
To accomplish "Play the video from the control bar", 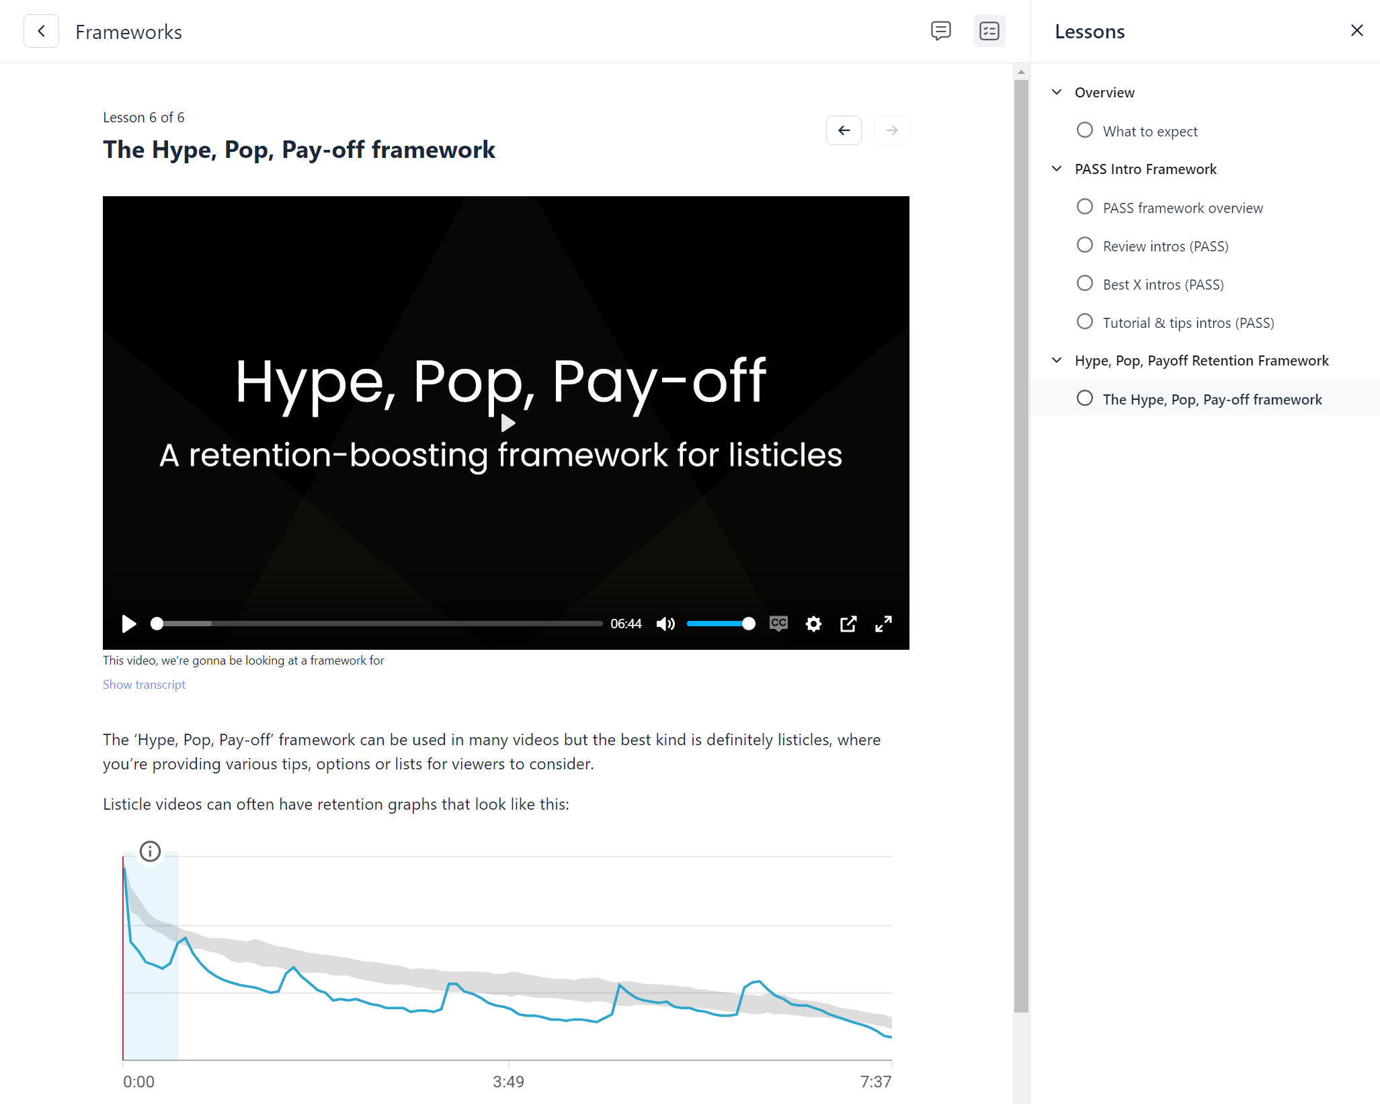I will pos(128,624).
